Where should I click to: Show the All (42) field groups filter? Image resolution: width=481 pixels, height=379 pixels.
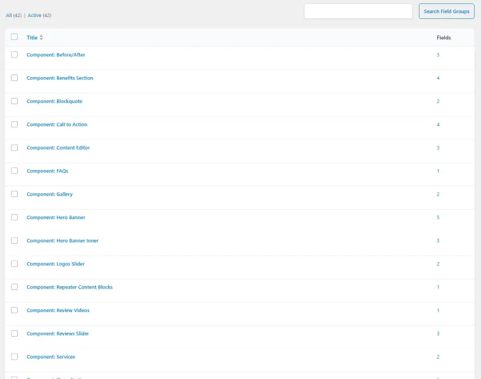(14, 15)
